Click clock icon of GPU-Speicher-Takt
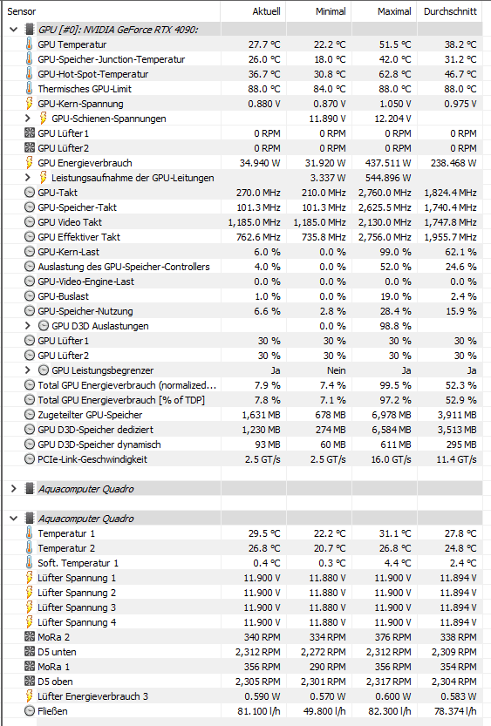 pos(29,207)
